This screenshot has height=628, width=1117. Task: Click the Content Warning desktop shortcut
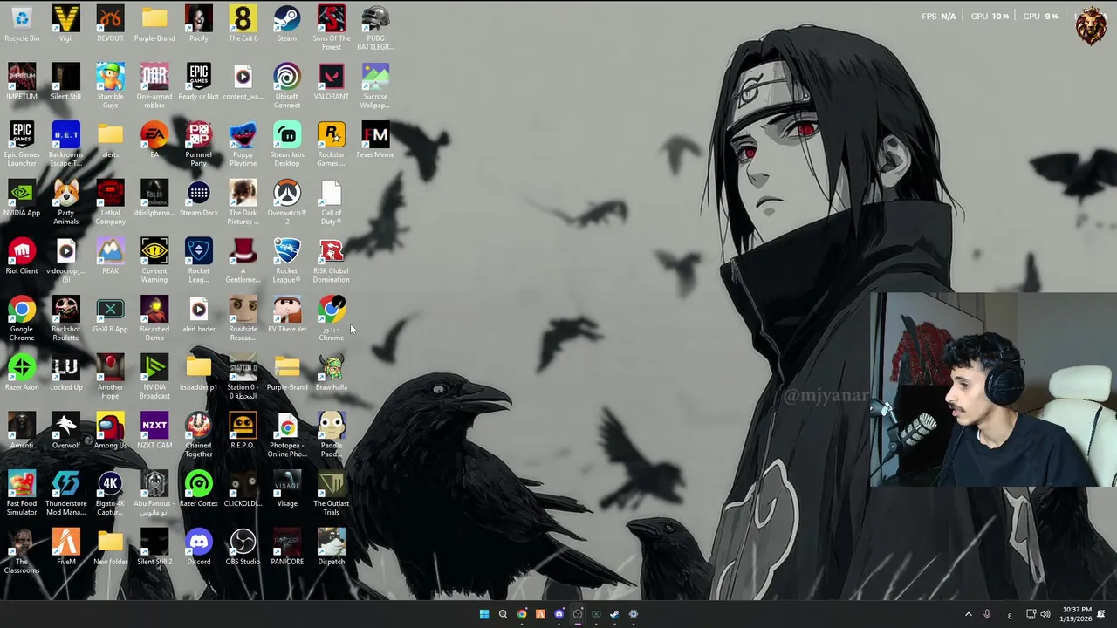154,261
